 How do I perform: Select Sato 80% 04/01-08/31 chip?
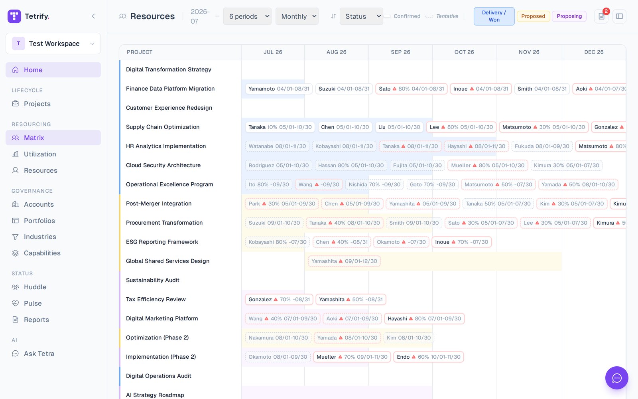411,89
